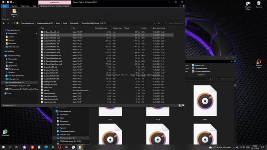Screen dimensions: 267x150
Task: Sort by Дата изменения column header
Action: click(x=159, y=28)
